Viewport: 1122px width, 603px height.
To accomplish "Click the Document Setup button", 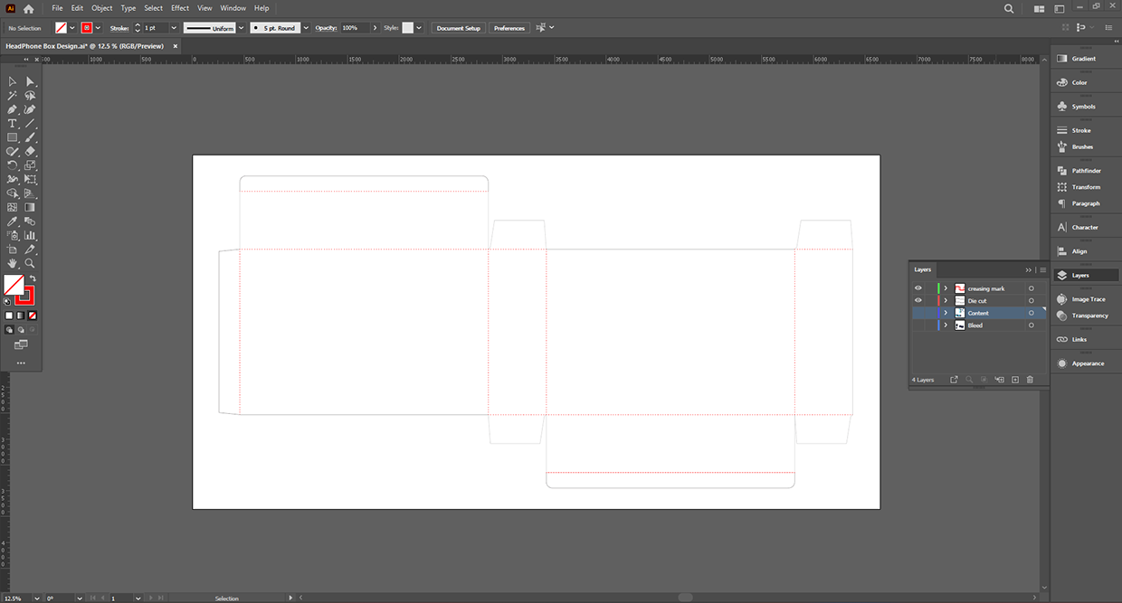I will (458, 28).
